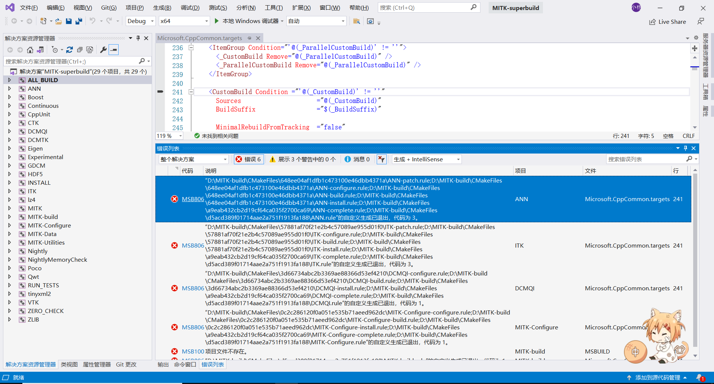Click the Find in Files folder icon

(356, 21)
